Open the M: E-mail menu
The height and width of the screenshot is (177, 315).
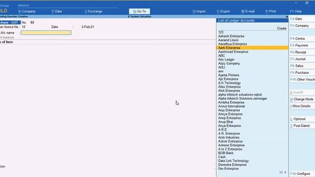[248, 11]
